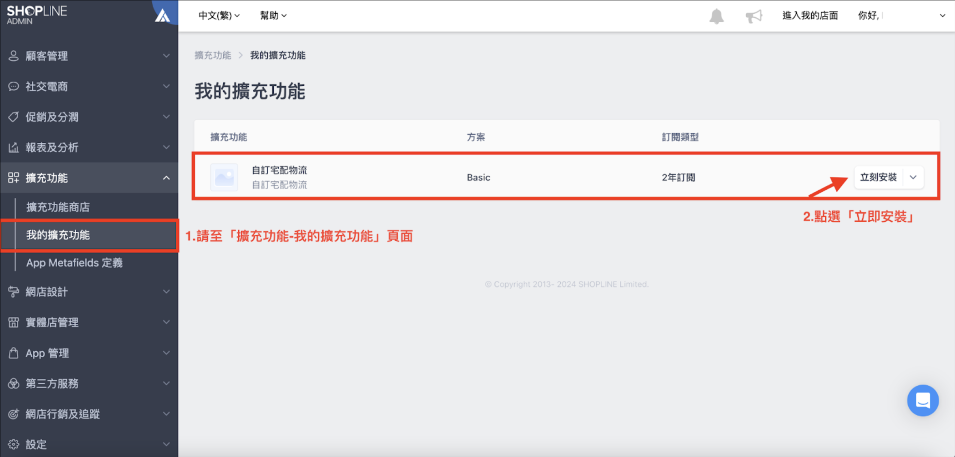Expand the 設定 menu chevron
The height and width of the screenshot is (457, 955).
(x=166, y=444)
